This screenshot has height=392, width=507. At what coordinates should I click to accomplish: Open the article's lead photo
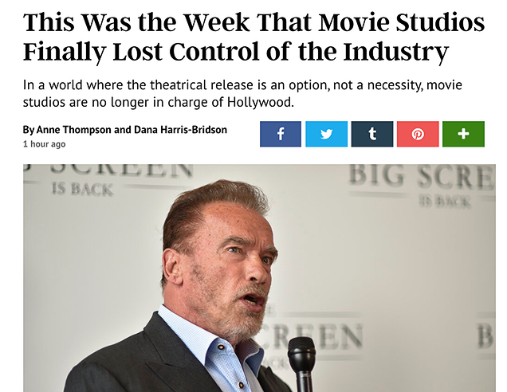(x=259, y=278)
